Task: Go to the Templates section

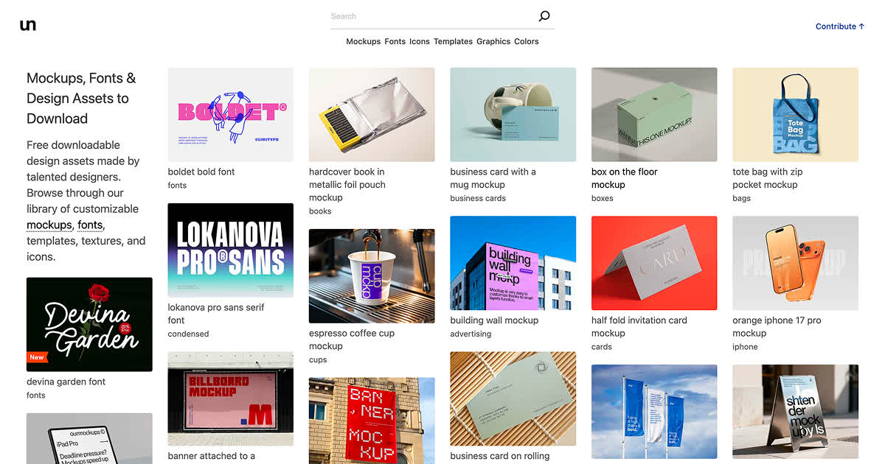Action: click(453, 42)
